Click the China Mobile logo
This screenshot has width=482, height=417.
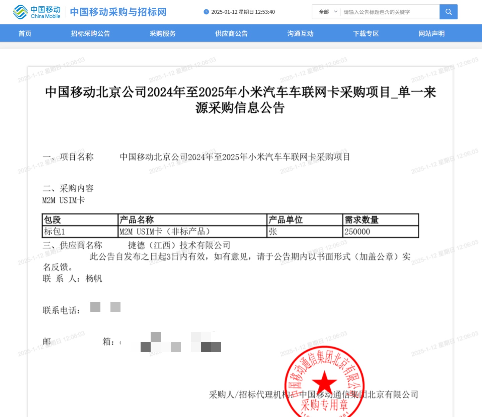tap(37, 12)
